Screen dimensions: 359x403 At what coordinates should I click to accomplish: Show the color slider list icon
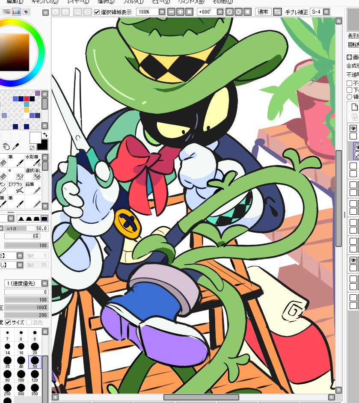pos(6,12)
